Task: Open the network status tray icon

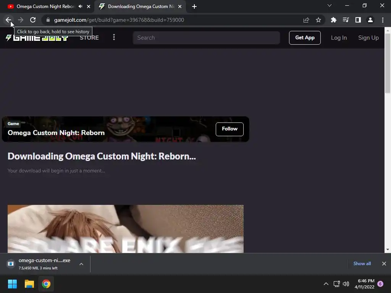Action: (337, 284)
